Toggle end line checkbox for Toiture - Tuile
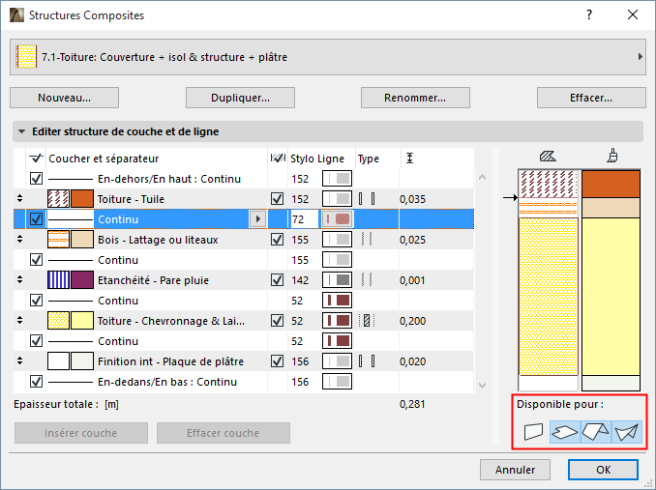This screenshot has width=656, height=490. click(x=278, y=199)
